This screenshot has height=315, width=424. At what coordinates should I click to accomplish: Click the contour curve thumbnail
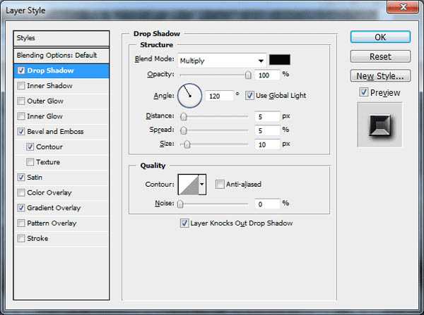[x=189, y=185]
